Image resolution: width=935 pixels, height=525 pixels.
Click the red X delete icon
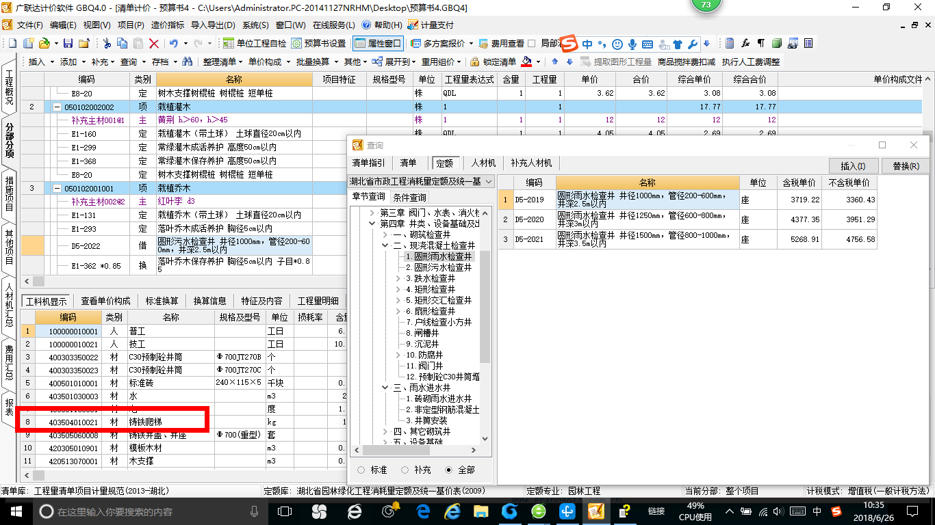point(154,43)
